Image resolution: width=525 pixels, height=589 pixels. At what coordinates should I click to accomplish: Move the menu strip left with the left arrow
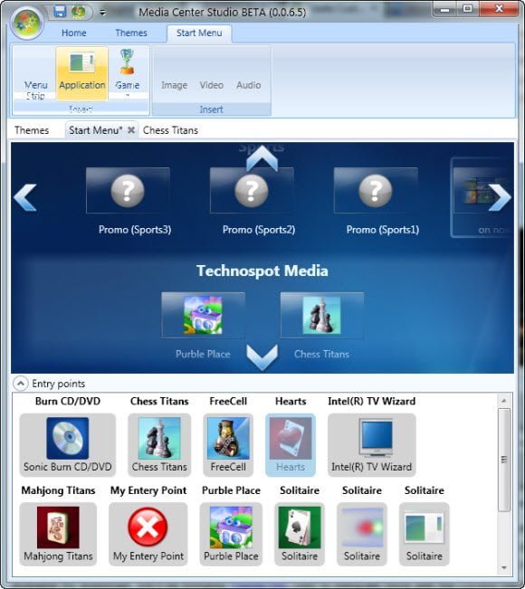tap(25, 197)
